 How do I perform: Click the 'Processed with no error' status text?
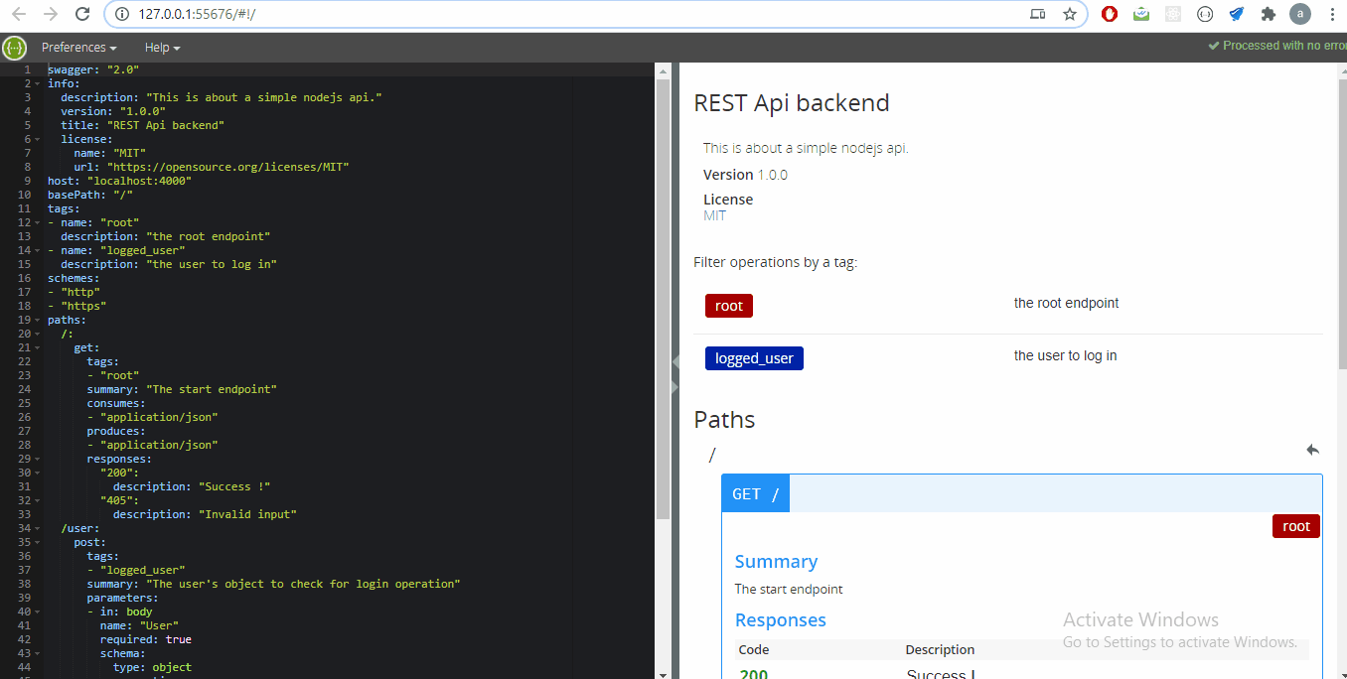(x=1284, y=46)
